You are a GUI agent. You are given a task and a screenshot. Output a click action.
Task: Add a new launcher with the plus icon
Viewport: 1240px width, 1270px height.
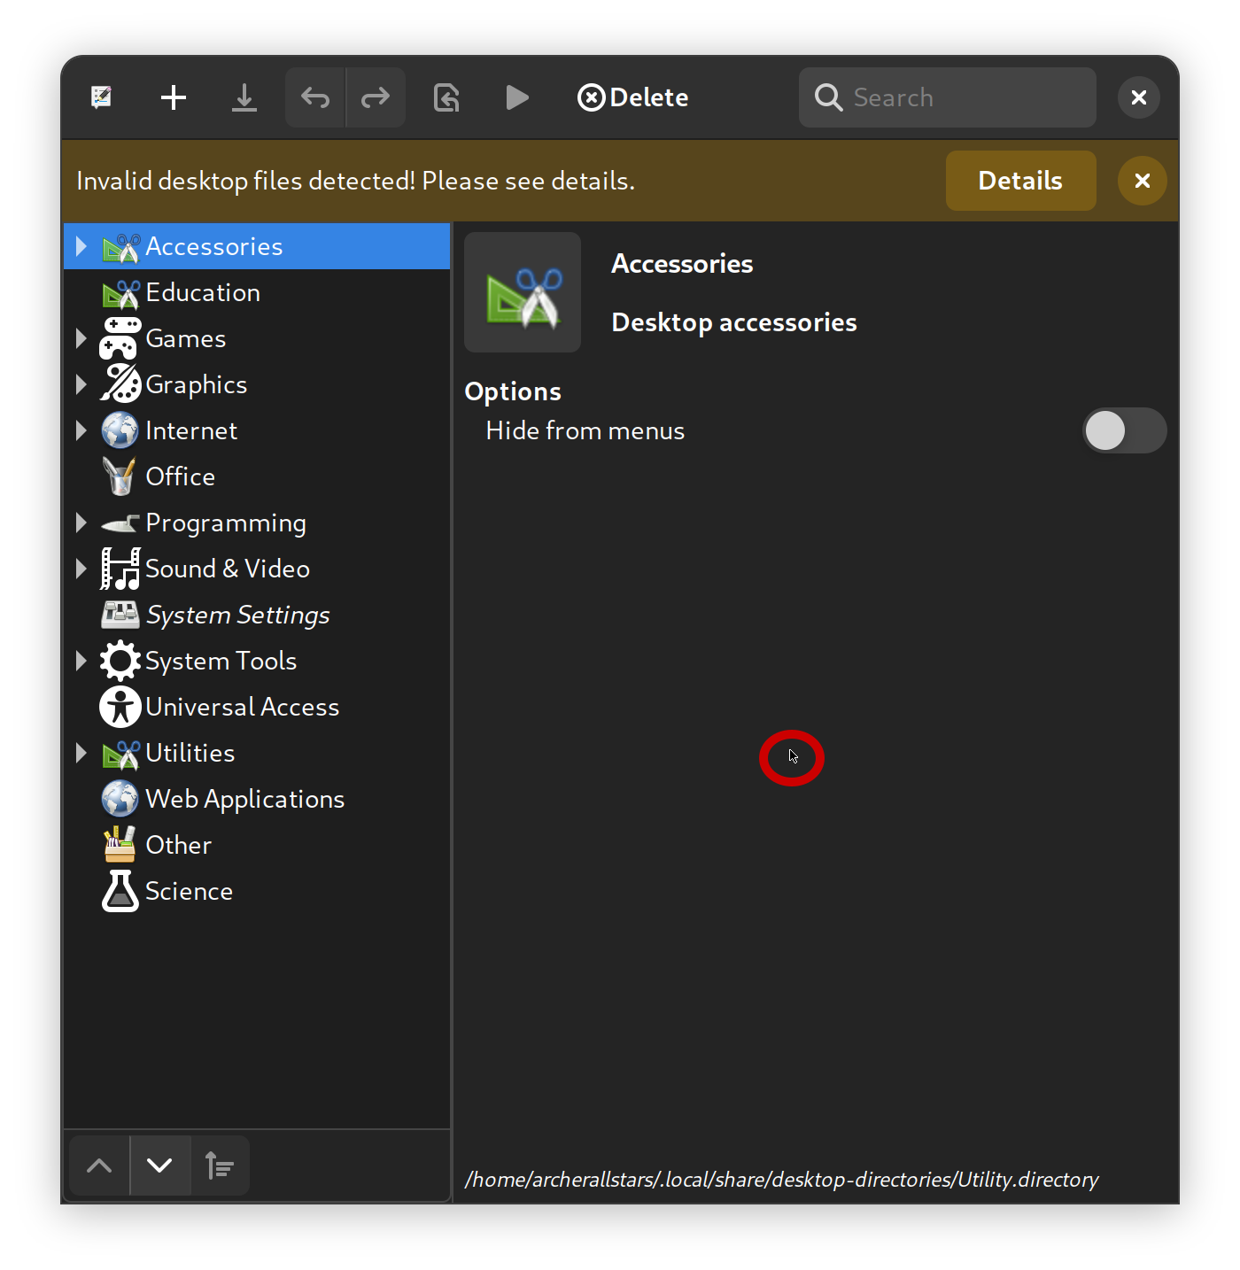[174, 97]
